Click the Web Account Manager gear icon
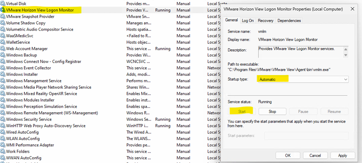362x163 pixels. tap(3, 49)
